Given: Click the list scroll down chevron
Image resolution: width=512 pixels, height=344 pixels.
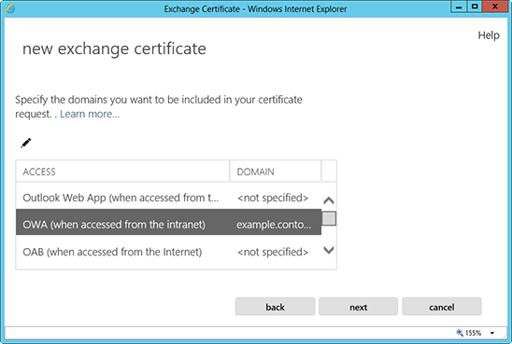Looking at the screenshot, I should (329, 250).
